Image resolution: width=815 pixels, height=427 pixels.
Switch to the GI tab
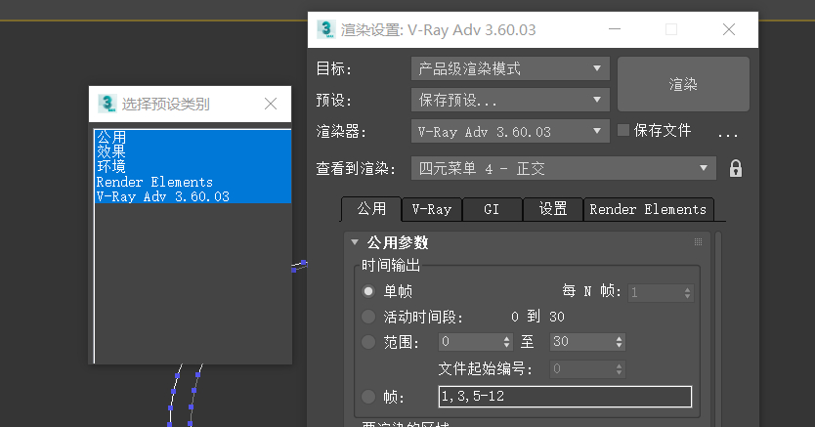coord(492,210)
